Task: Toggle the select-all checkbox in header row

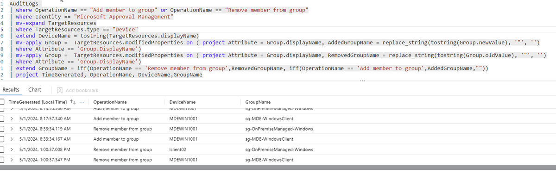Action: pos(2,102)
